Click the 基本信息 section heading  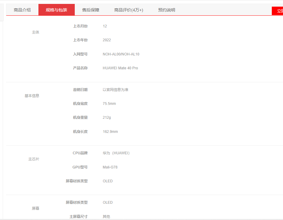(32, 96)
